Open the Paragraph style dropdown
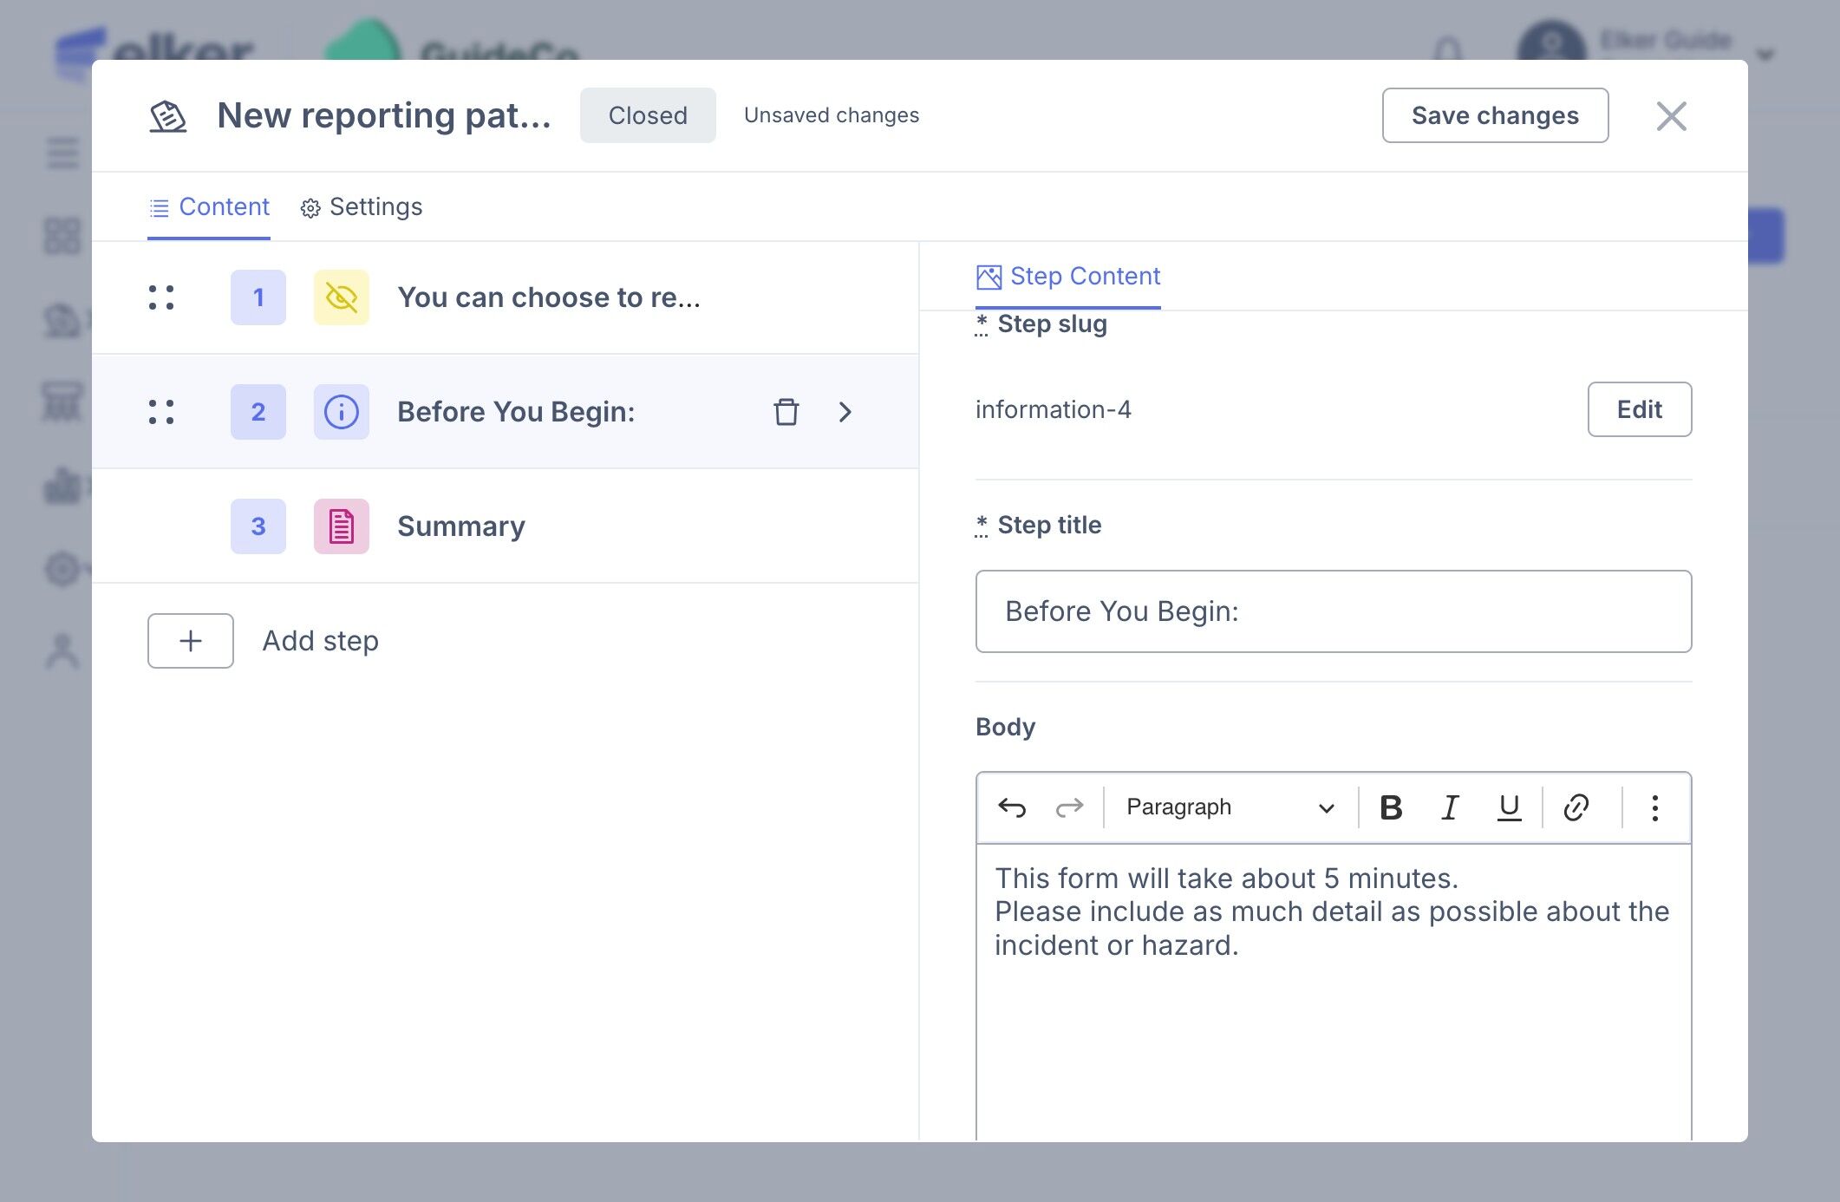Screen dimensions: 1840x1202 [x=1230, y=807]
